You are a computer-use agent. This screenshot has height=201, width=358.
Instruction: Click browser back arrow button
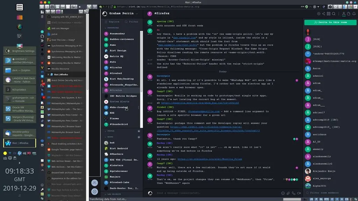click(x=89, y=7)
